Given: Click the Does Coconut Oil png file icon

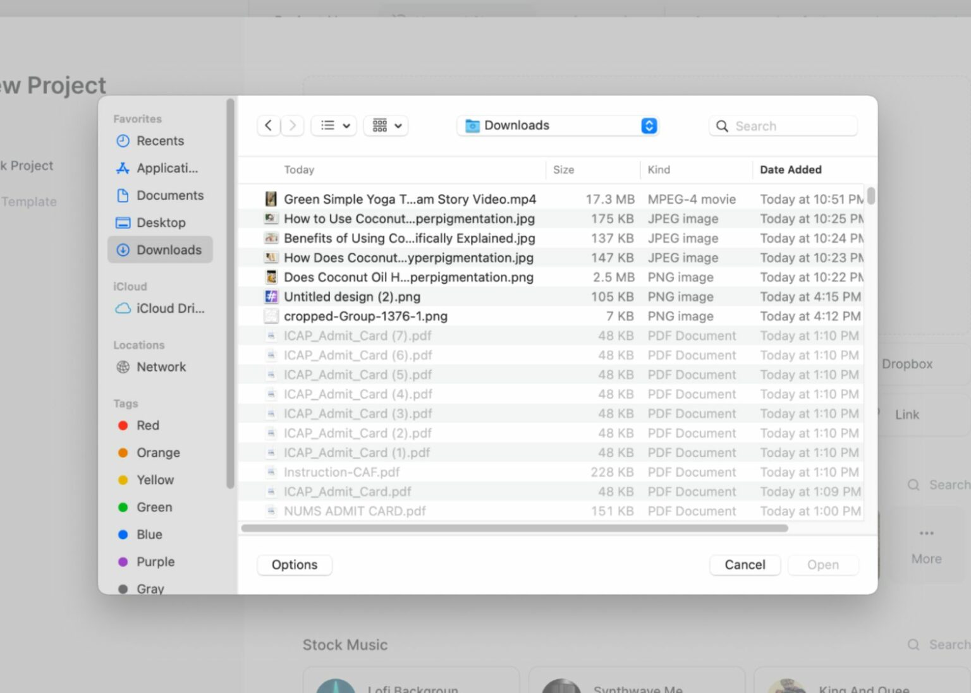Looking at the screenshot, I should click(x=271, y=277).
